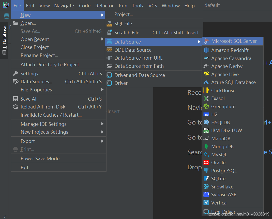Choose Invalidate Caches / Restart...
Screen dimensions: 272x219
[59, 115]
